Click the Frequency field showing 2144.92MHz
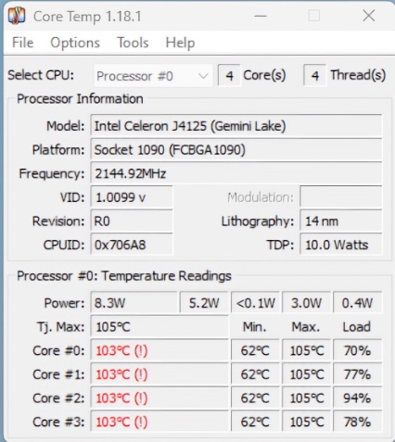This screenshot has width=395, height=442. click(x=236, y=173)
